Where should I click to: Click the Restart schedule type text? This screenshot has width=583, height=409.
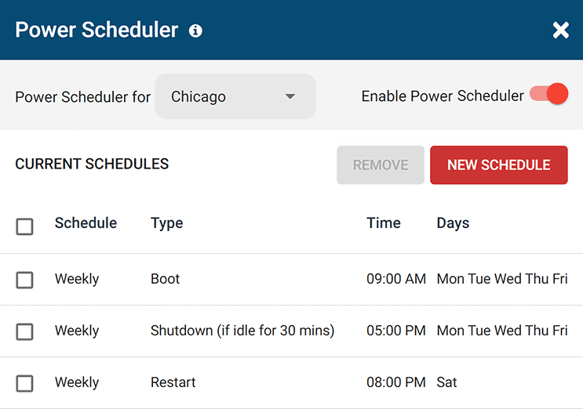click(x=173, y=382)
